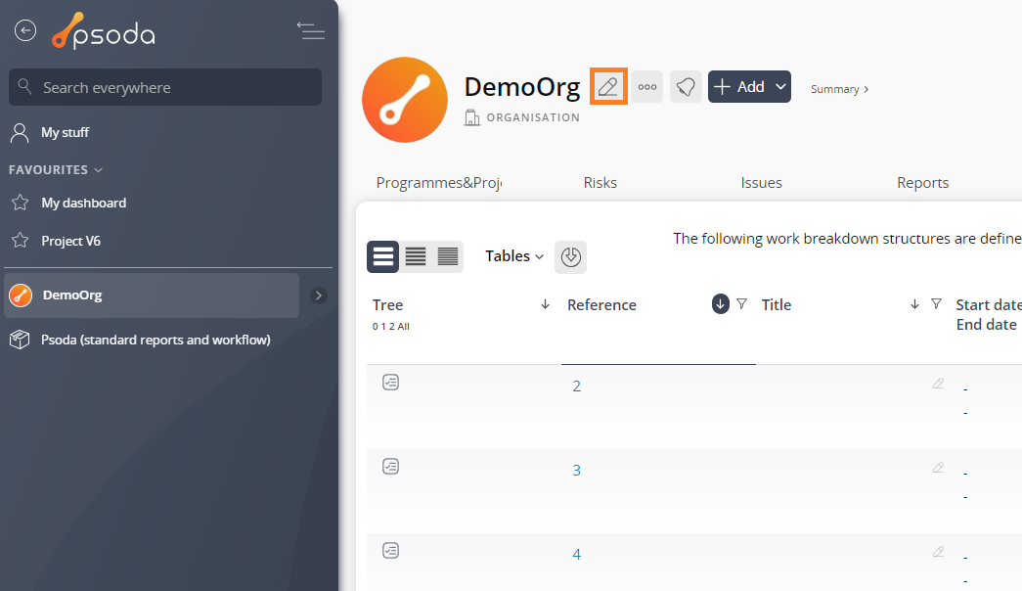Set tree level to 2

click(x=392, y=327)
